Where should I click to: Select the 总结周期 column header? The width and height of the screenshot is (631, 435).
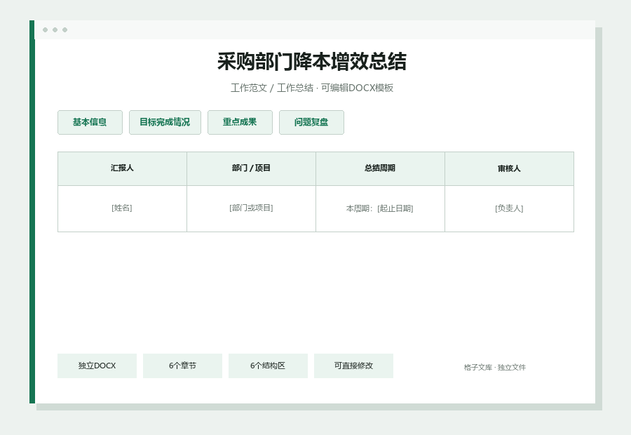click(380, 168)
